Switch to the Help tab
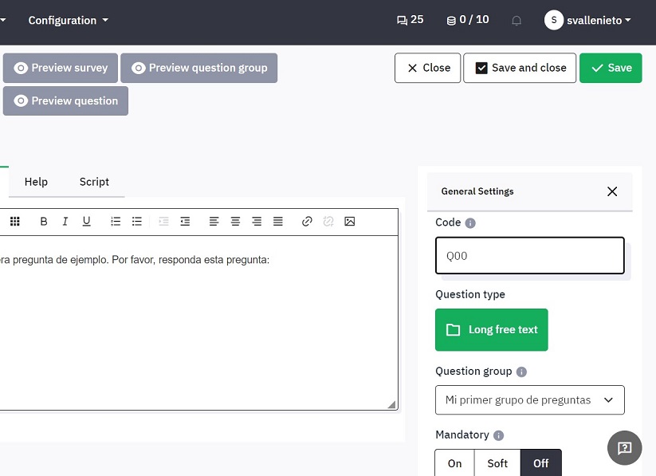656x476 pixels. pos(36,182)
